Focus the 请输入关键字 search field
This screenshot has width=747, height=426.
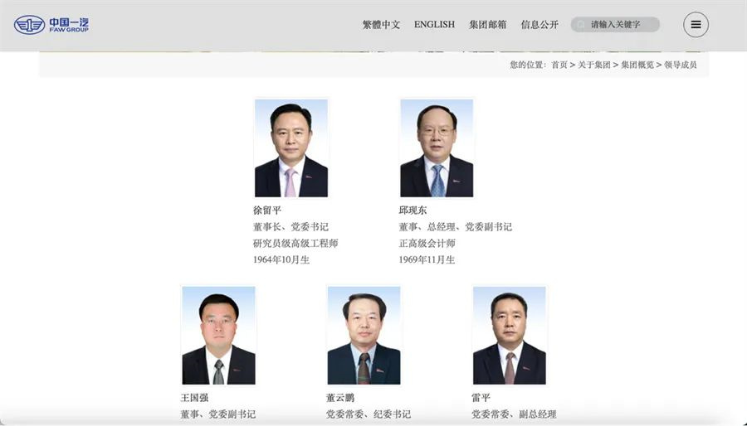click(615, 24)
